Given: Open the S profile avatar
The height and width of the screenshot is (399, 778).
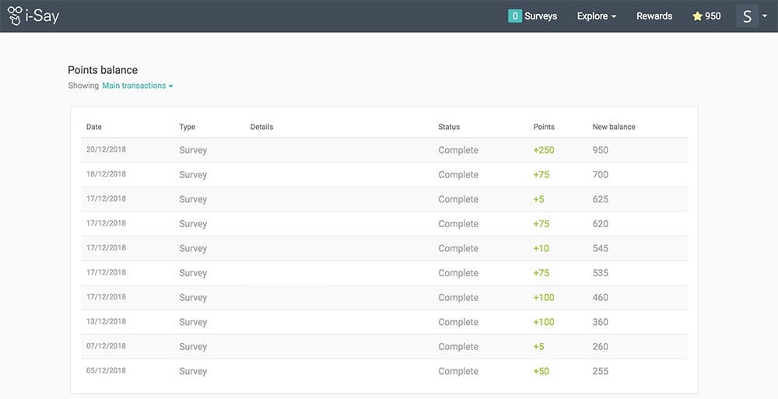Looking at the screenshot, I should (x=747, y=16).
